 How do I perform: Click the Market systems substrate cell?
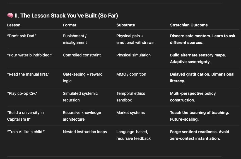click(131, 113)
